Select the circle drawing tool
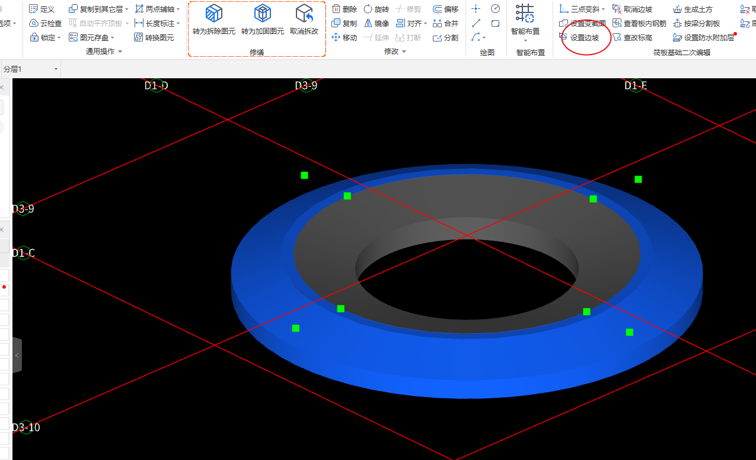 click(495, 8)
